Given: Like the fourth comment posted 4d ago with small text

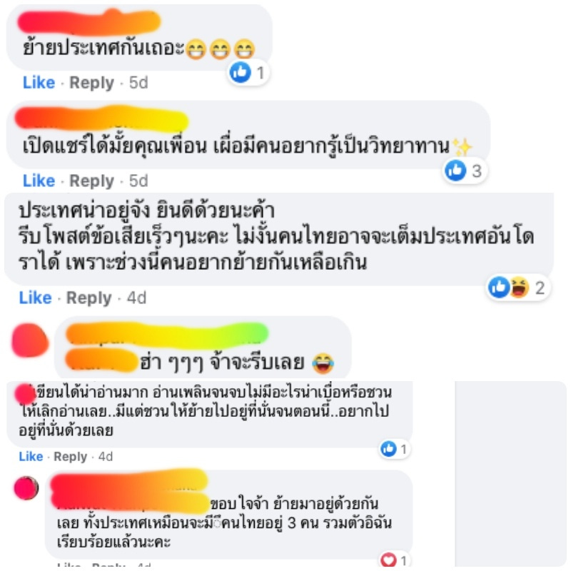Looking at the screenshot, I should click(x=31, y=456).
